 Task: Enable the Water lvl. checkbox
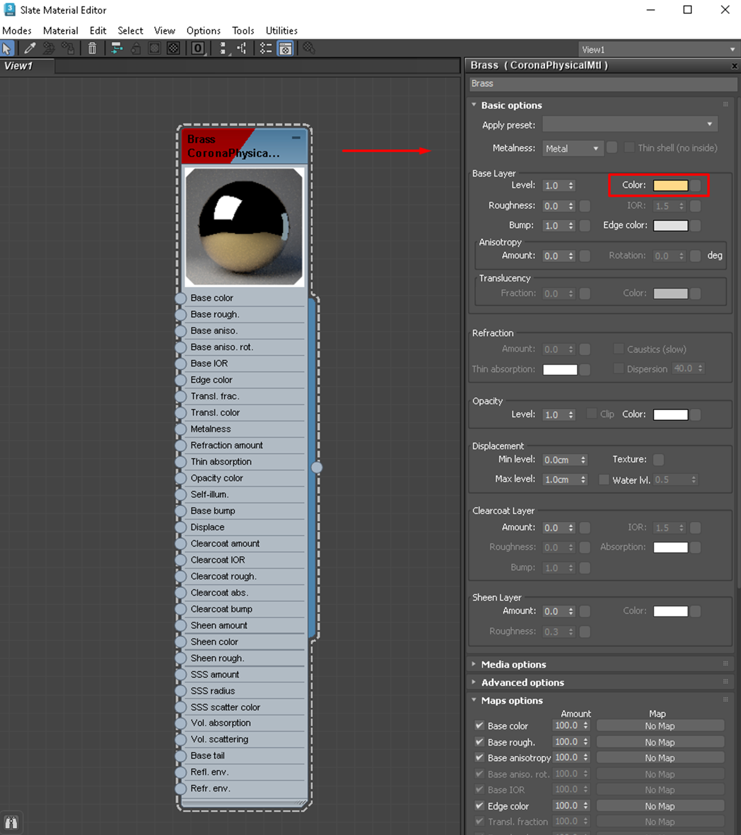(x=604, y=479)
